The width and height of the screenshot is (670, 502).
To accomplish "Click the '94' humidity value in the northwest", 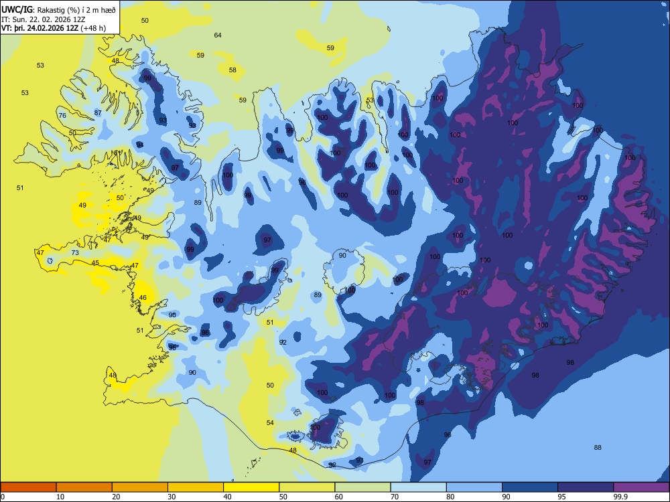I will tap(140, 145).
